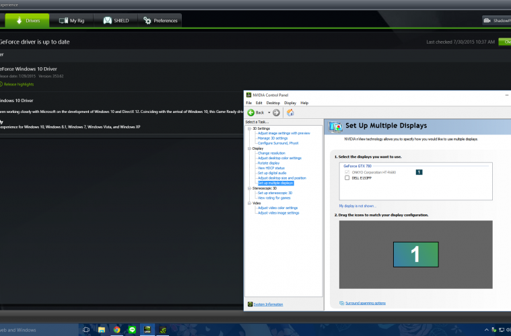Collapse the Stereoscopic 3D tree node
511x336 pixels.
(249, 188)
